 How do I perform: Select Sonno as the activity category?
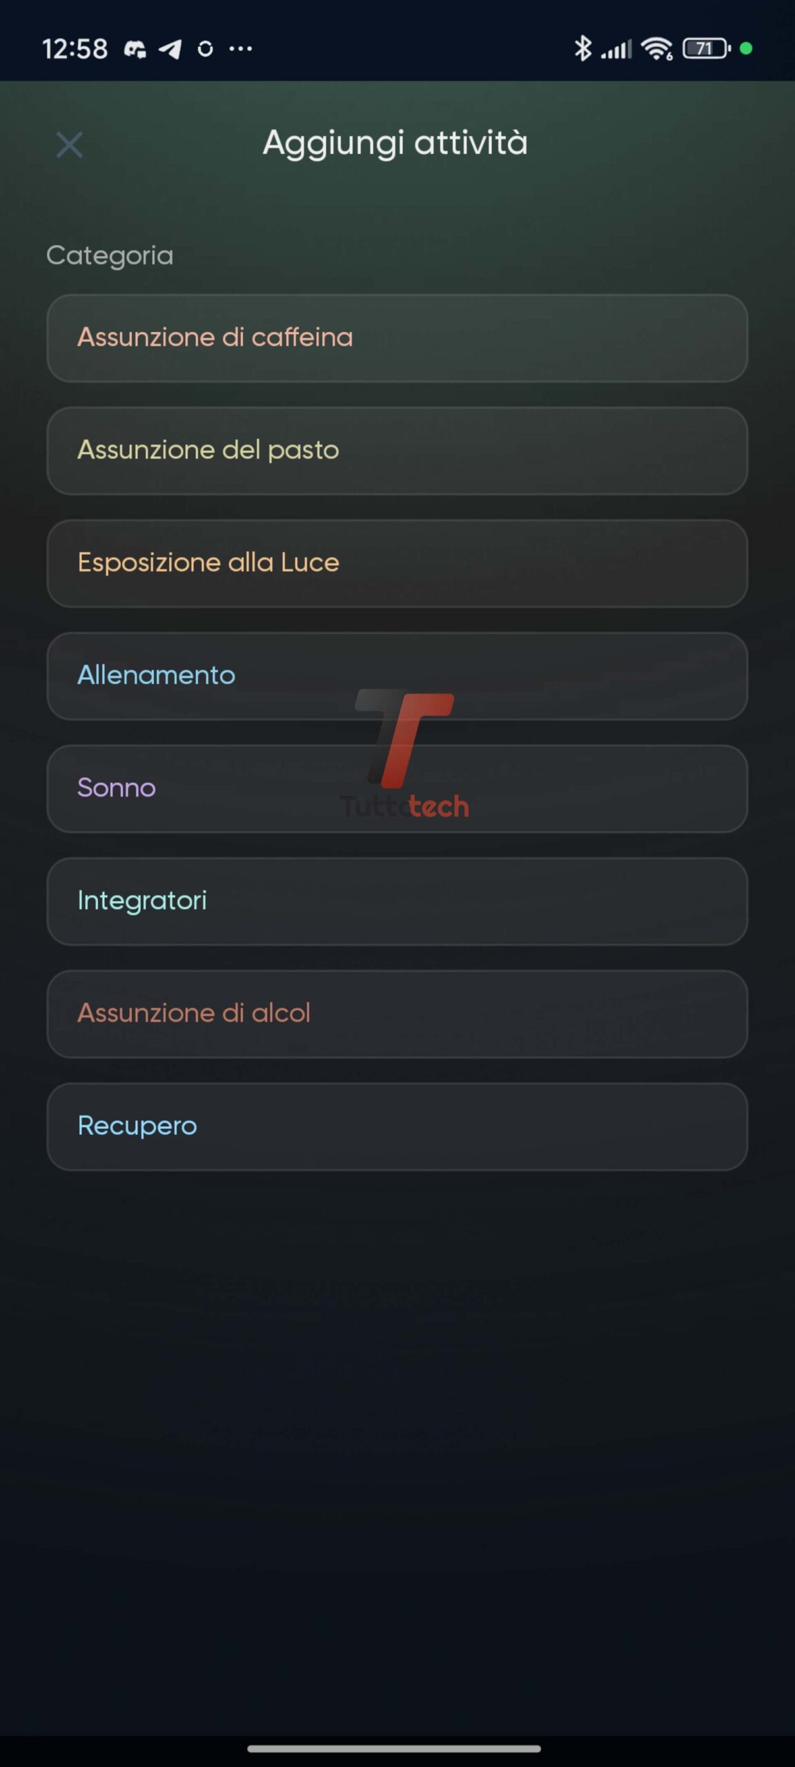coord(397,788)
